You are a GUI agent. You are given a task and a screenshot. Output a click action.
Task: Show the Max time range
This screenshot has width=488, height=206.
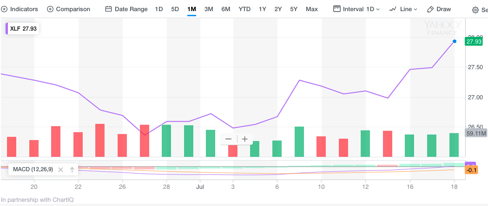(312, 9)
